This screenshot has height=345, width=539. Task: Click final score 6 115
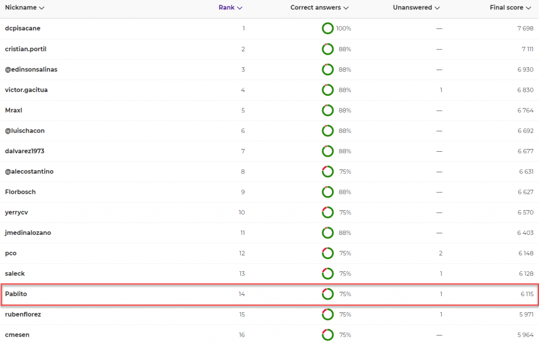tap(527, 294)
